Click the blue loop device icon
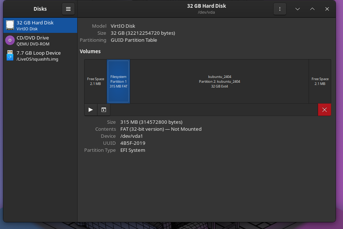The image size is (343, 229). 10,56
